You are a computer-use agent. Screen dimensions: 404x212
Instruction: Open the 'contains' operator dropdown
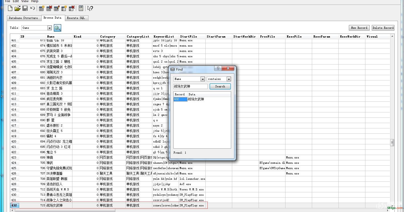228,79
